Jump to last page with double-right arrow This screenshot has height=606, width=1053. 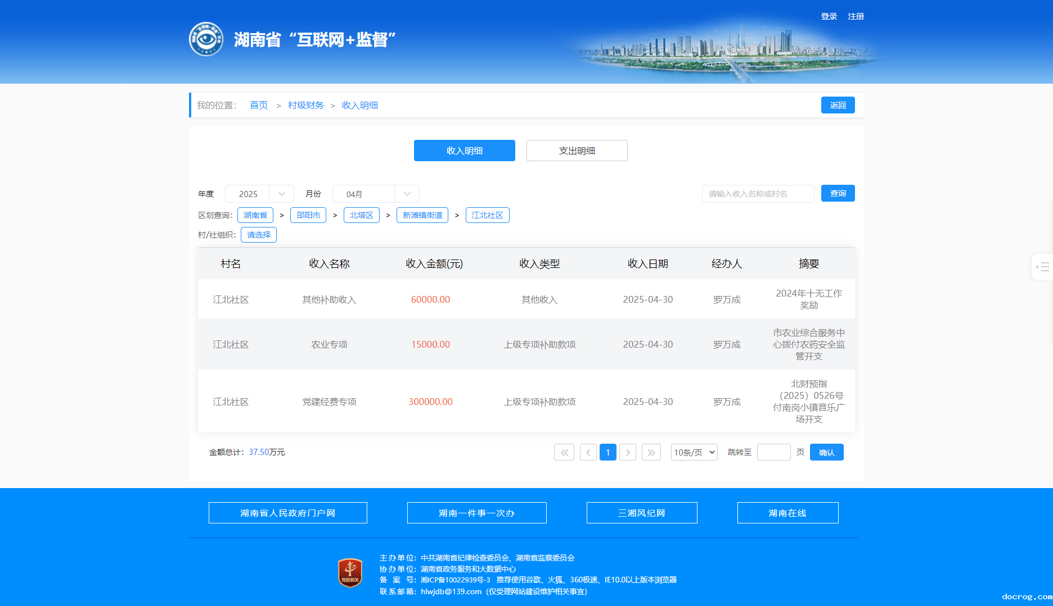pos(651,452)
